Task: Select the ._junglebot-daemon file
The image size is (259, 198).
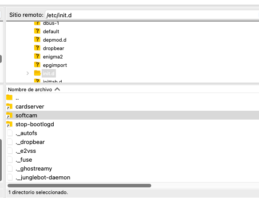Action: [x=43, y=177]
